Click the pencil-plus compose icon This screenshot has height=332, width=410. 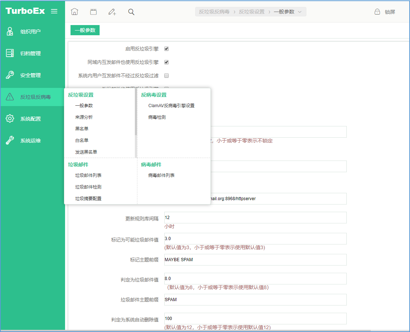click(112, 12)
